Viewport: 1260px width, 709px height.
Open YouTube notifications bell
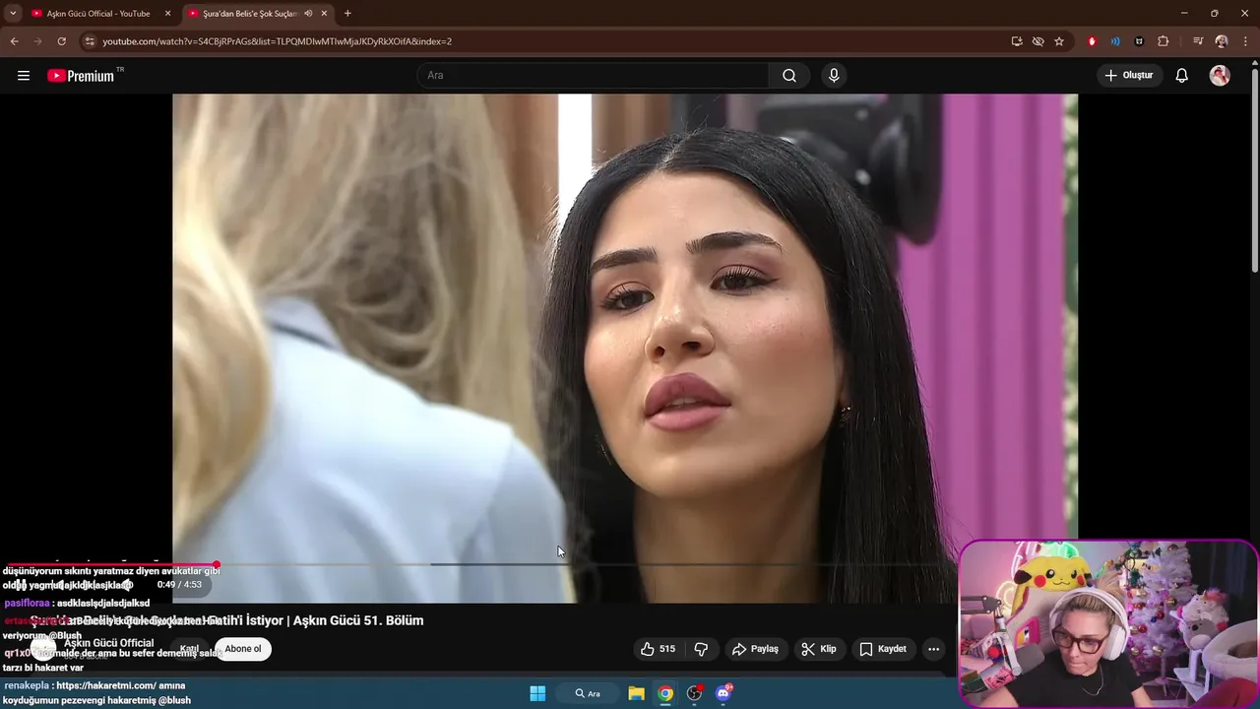pos(1182,76)
